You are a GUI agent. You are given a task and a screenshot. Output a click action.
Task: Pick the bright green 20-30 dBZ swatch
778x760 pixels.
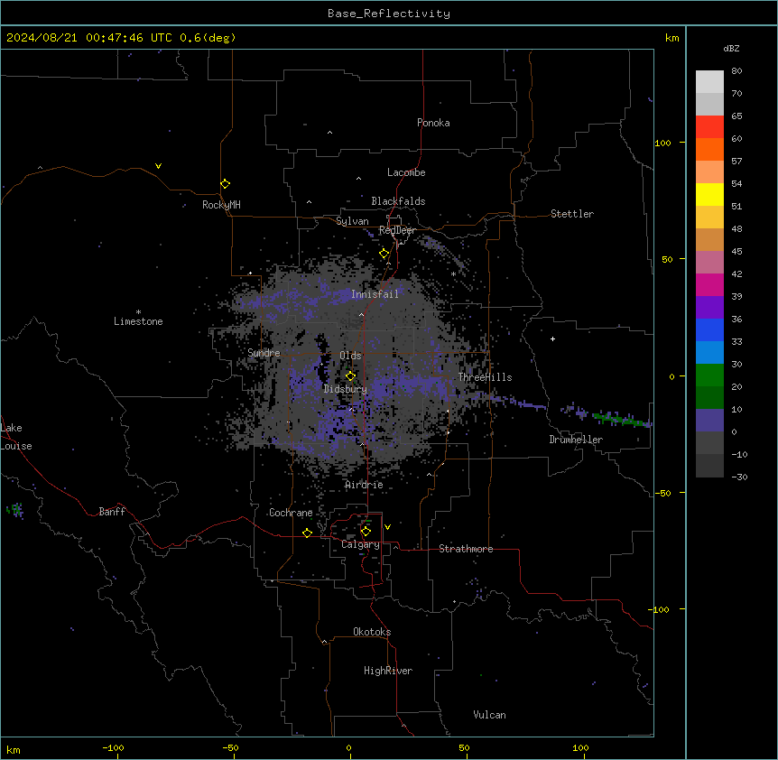pyautogui.click(x=709, y=375)
